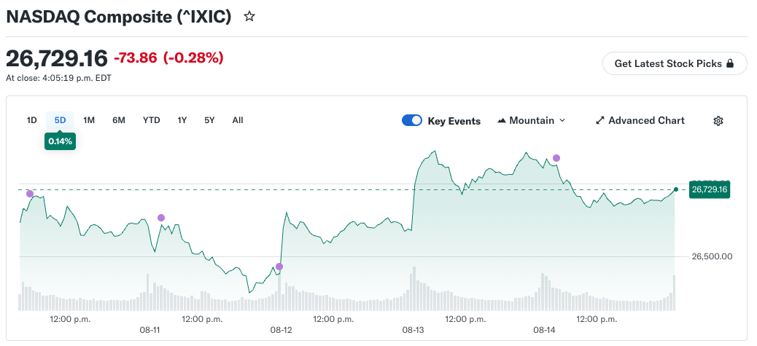This screenshot has width=757, height=346.
Task: Expand the Mountain chart type dropdown chevron
Action: 562,120
